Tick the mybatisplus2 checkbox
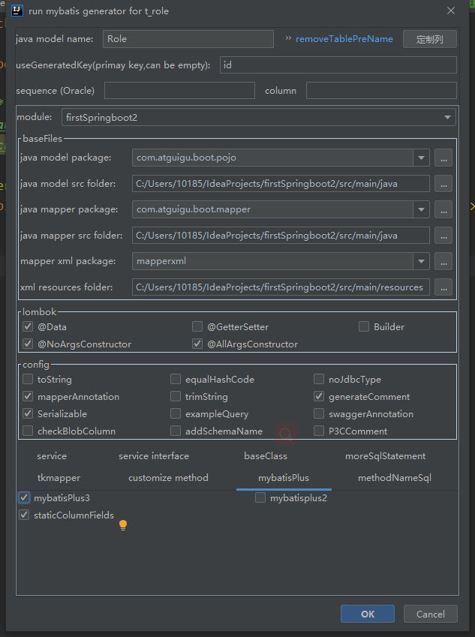The height and width of the screenshot is (637, 475). pos(260,497)
